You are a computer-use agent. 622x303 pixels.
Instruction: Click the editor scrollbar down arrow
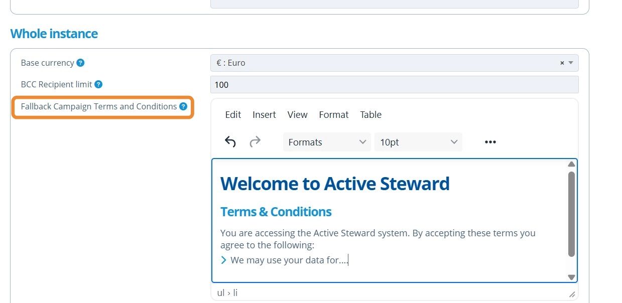(x=571, y=277)
